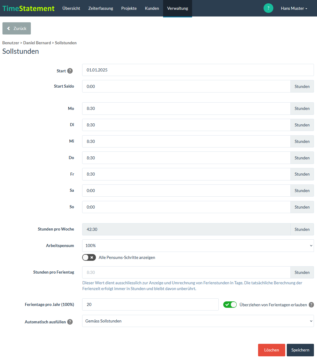Image resolution: width=317 pixels, height=360 pixels.
Task: Switch to the Projekte menu
Action: coord(129,8)
